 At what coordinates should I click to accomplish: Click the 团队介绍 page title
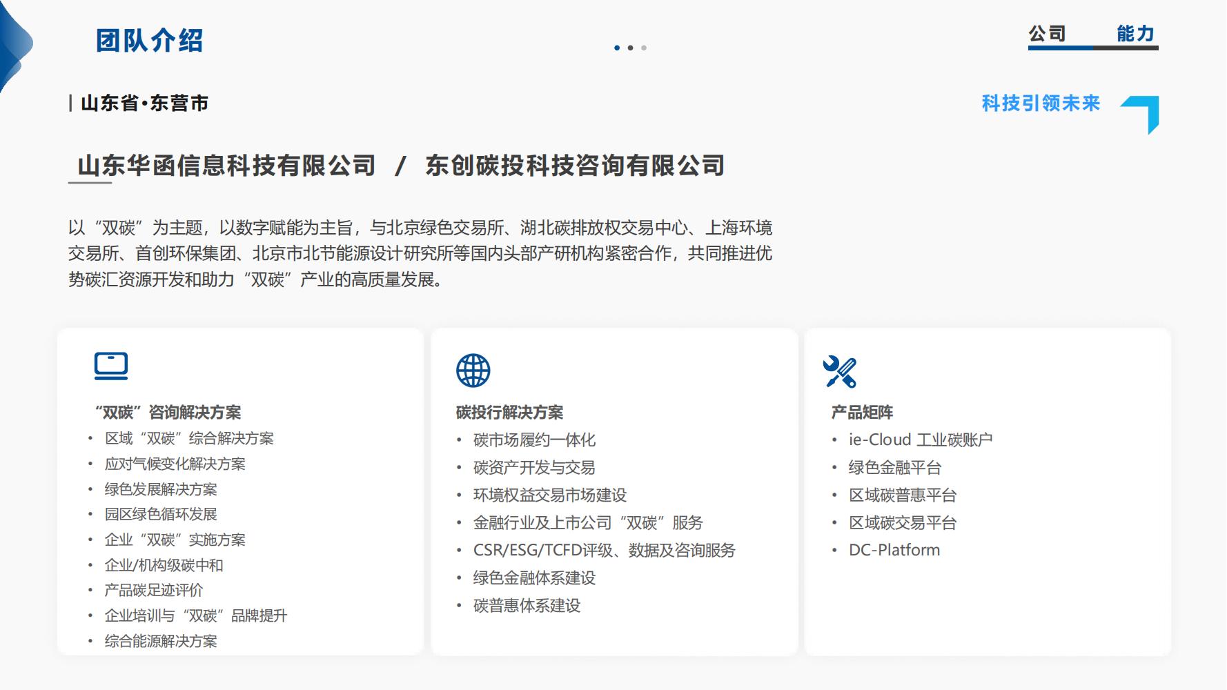(149, 41)
